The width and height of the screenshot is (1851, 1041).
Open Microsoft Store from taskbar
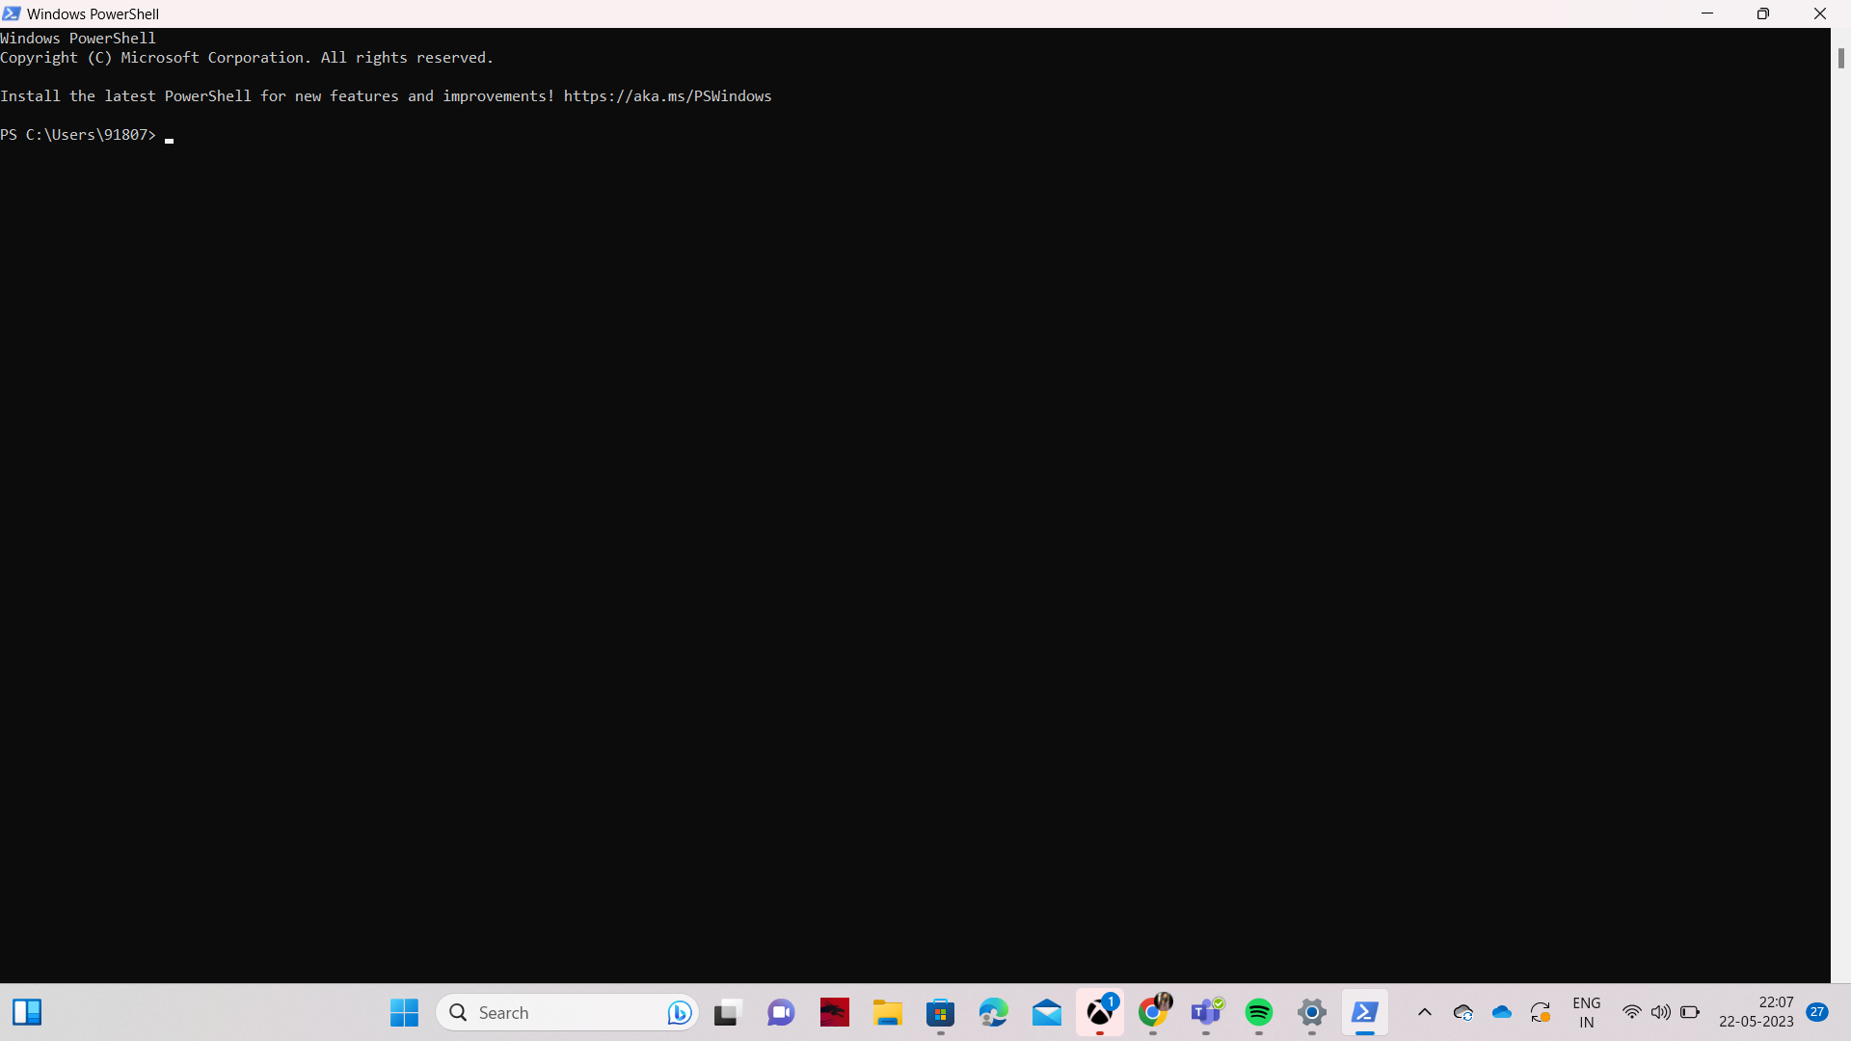[940, 1012]
